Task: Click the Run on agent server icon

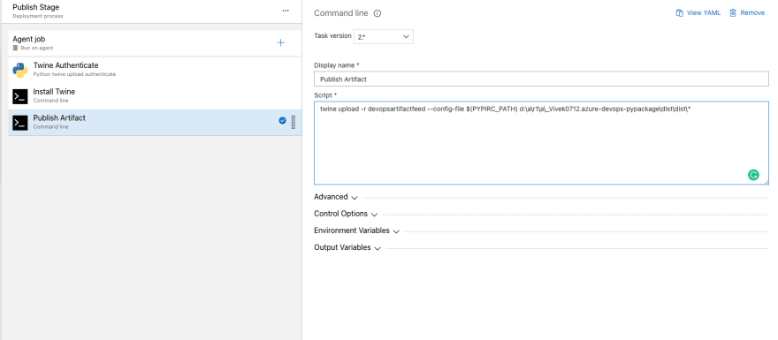Action: (15, 48)
